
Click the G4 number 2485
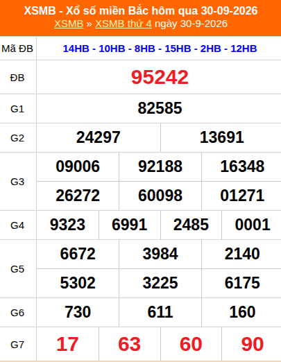tap(191, 225)
